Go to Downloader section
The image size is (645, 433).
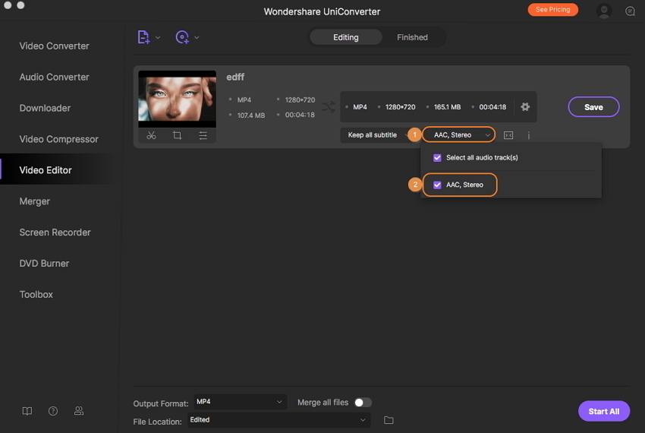click(45, 108)
